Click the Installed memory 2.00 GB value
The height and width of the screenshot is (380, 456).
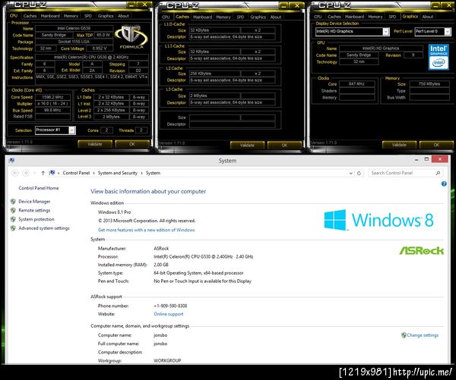(x=161, y=265)
